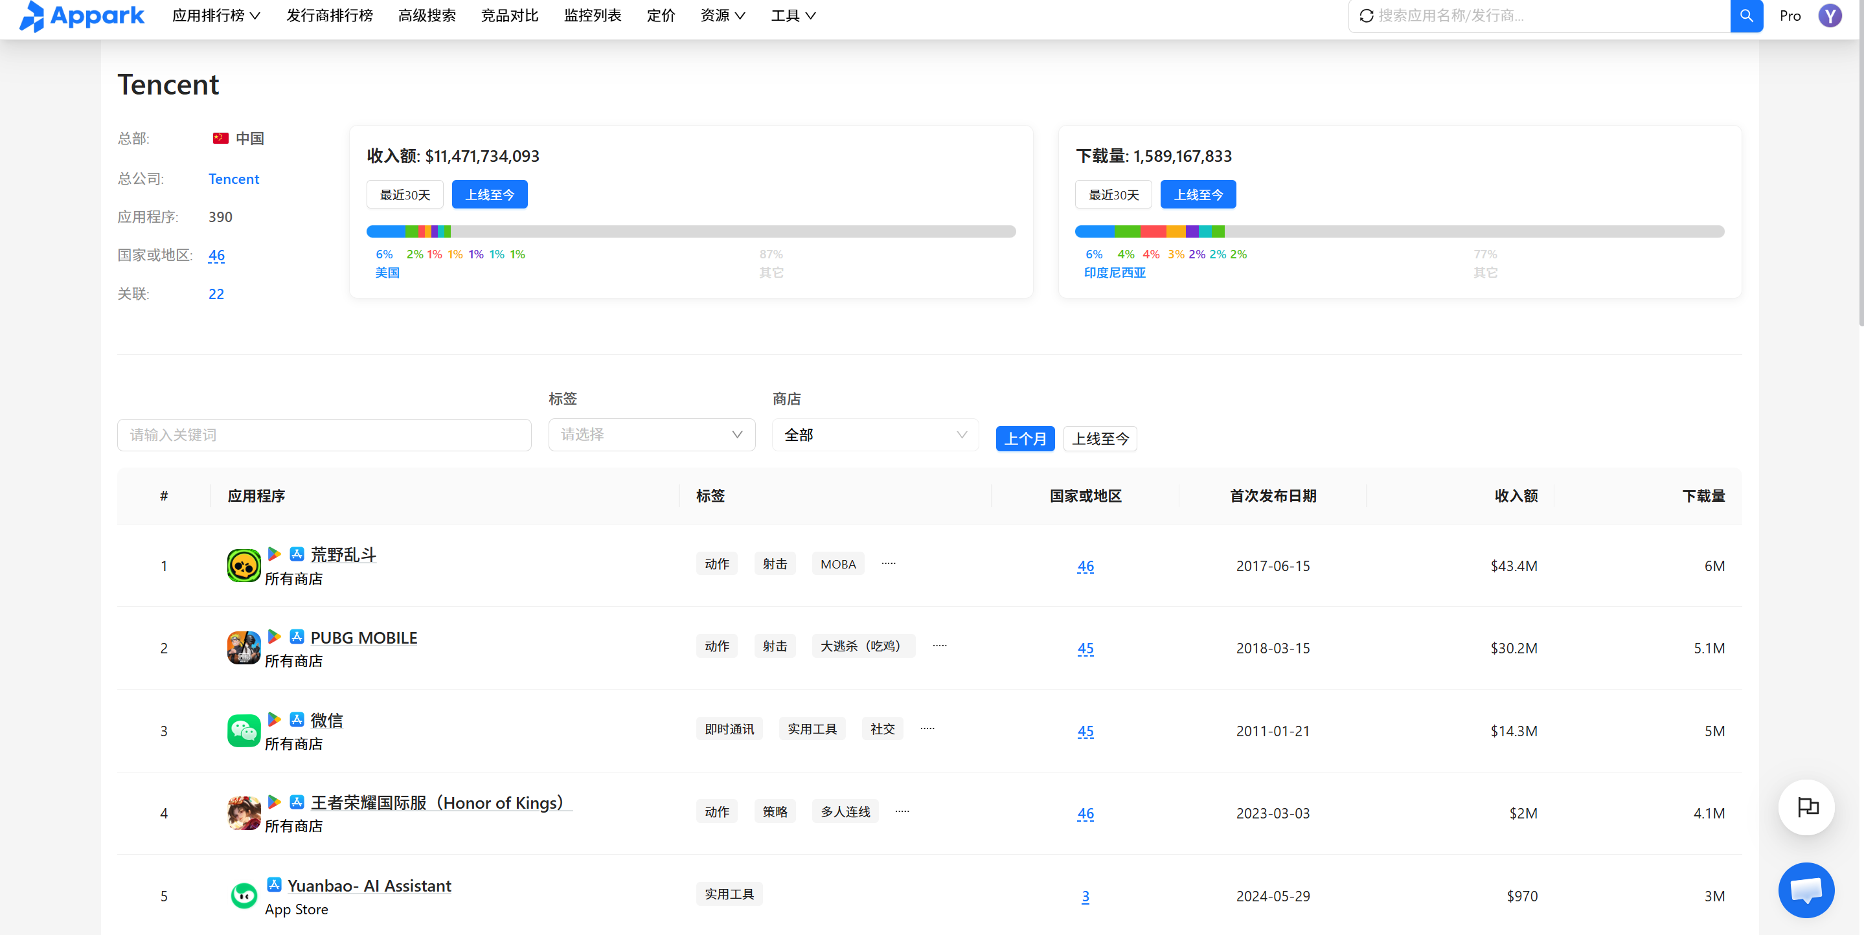Click the 微信 app name link
Image resolution: width=1864 pixels, height=935 pixels.
click(327, 720)
